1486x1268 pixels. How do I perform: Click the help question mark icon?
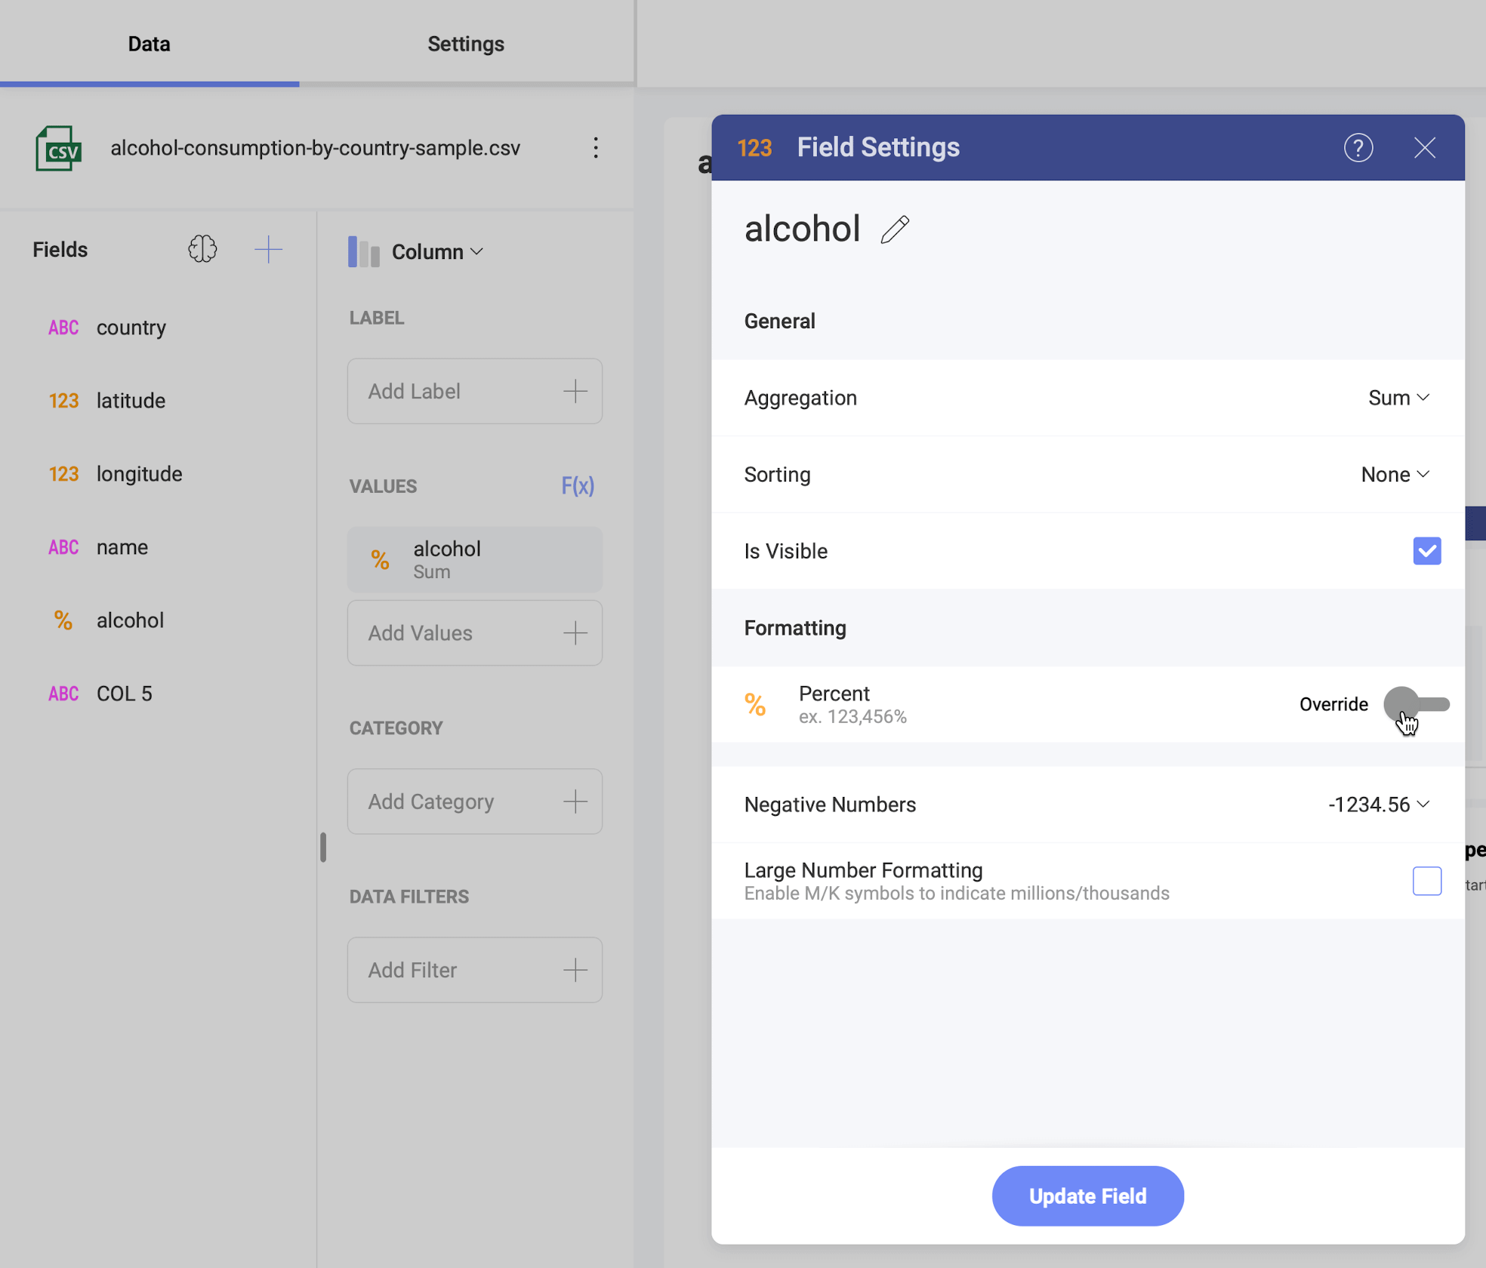pos(1356,147)
